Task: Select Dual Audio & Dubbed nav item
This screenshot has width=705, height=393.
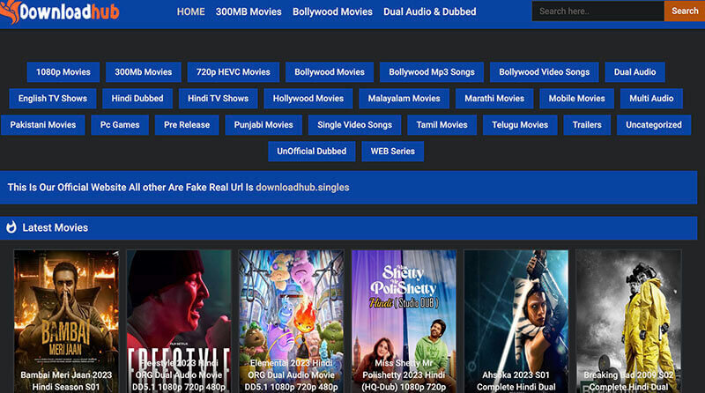Action: click(x=429, y=11)
